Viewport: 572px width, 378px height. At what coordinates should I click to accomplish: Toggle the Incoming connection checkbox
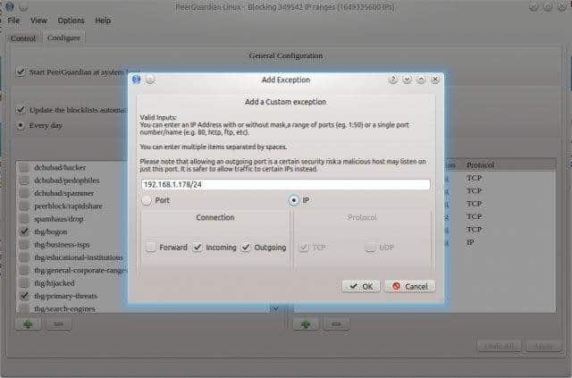click(x=198, y=247)
